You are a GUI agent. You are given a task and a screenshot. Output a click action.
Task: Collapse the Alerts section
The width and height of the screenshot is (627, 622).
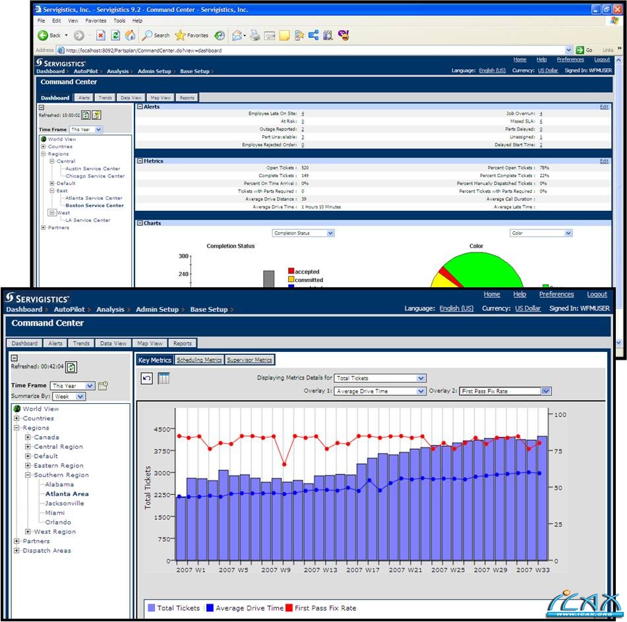(140, 107)
